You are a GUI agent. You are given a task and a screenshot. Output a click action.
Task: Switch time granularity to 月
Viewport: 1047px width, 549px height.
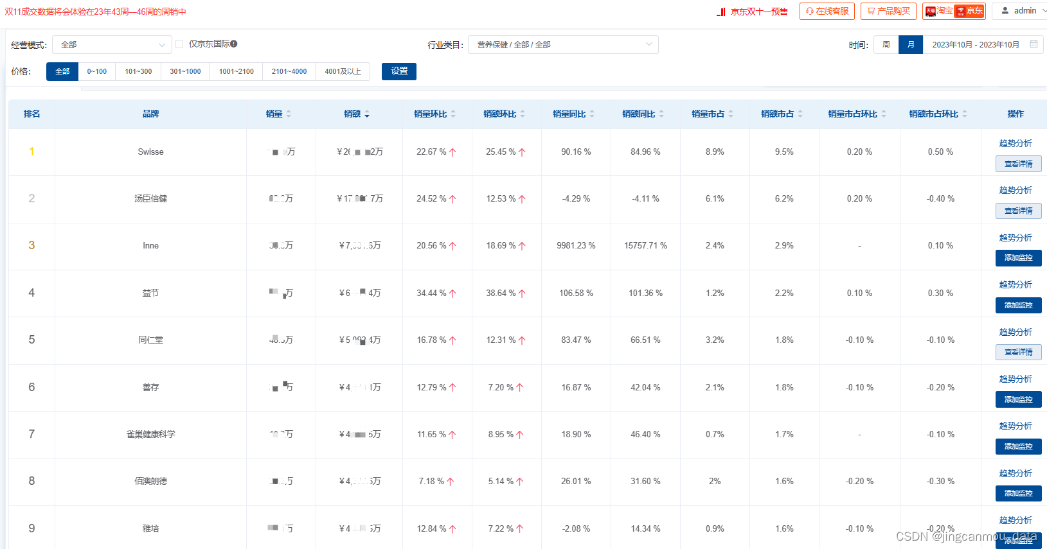tap(911, 44)
